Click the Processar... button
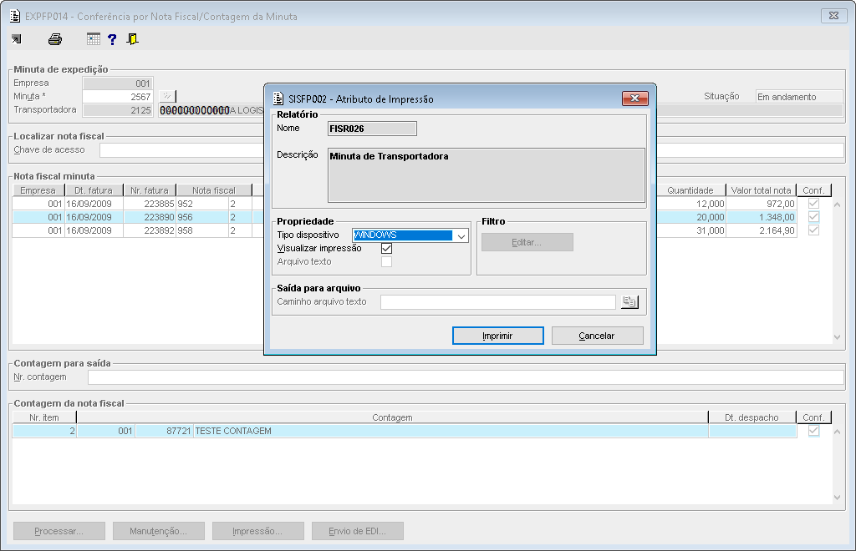Viewport: 856px width, 551px height. point(59,531)
